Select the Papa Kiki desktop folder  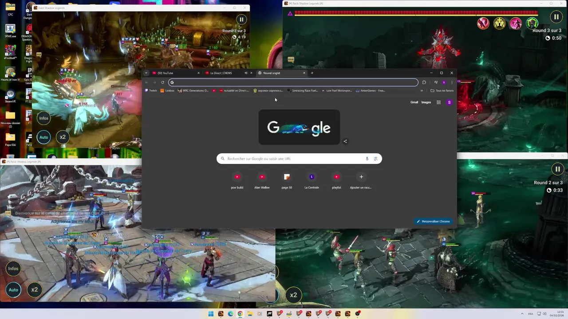pos(10,140)
